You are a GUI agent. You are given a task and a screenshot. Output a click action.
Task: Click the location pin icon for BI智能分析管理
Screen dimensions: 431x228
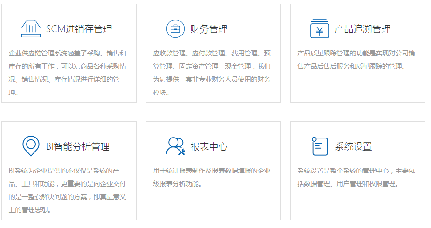[31, 146]
